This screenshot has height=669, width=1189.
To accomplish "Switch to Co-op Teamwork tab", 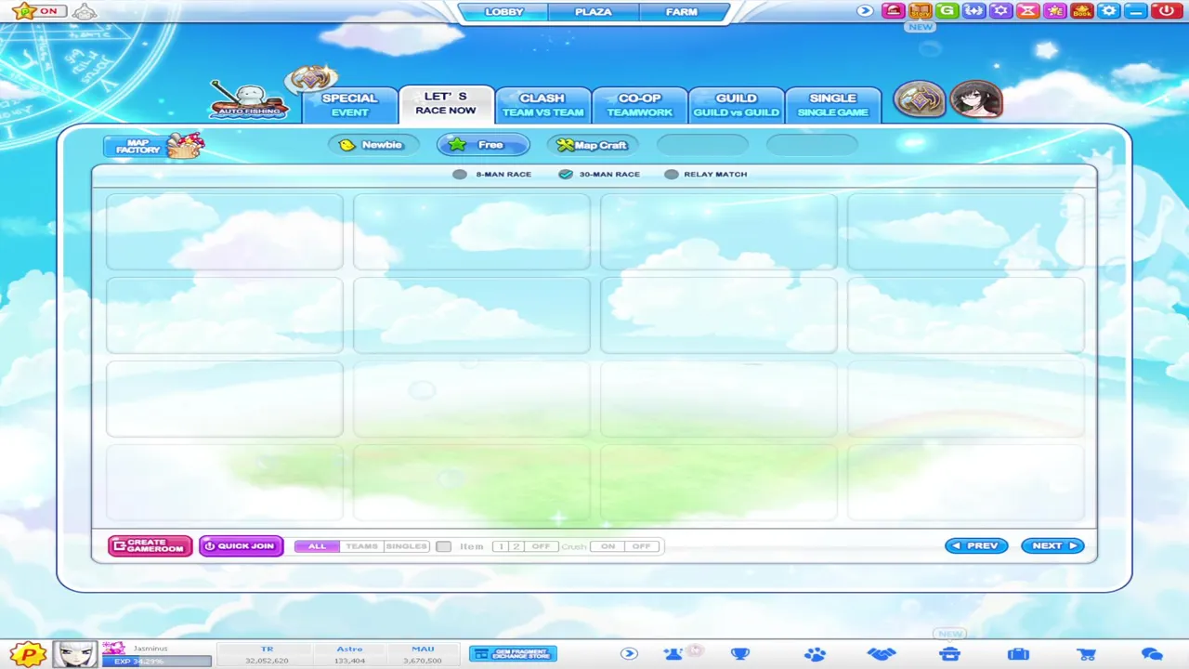I will click(x=640, y=105).
